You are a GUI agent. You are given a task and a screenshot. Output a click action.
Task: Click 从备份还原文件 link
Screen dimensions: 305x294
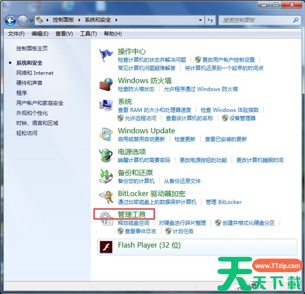pyautogui.click(x=182, y=182)
